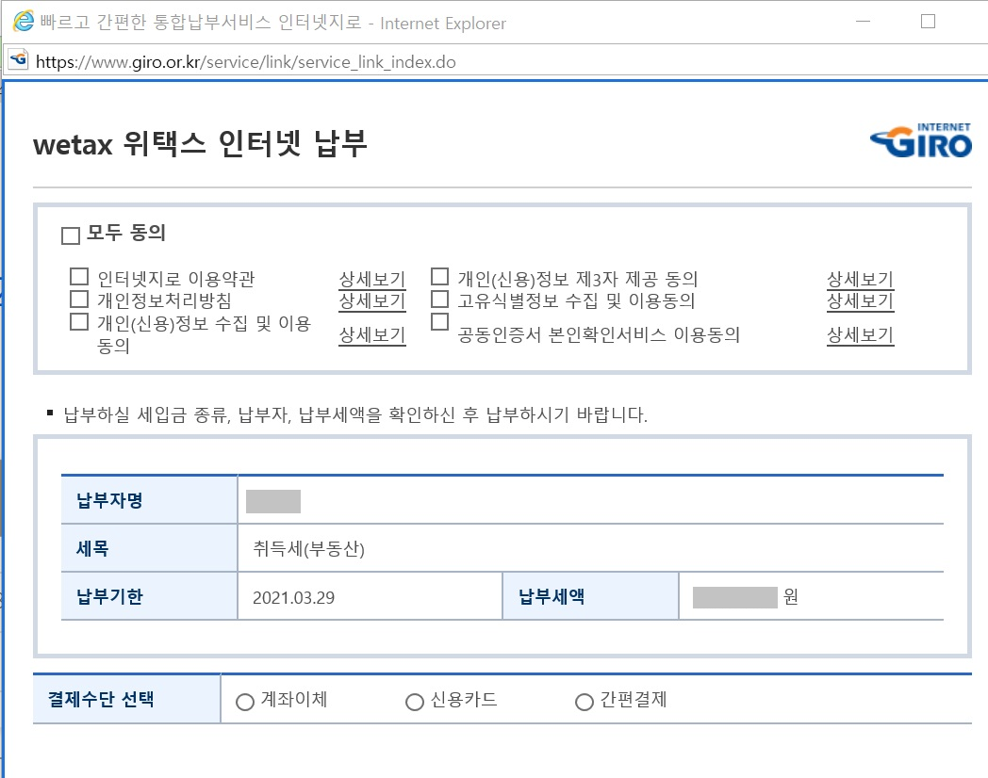This screenshot has width=988, height=778.
Task: Click the wetax 위택스 인터넷 납부 heading
Action: coord(201,144)
